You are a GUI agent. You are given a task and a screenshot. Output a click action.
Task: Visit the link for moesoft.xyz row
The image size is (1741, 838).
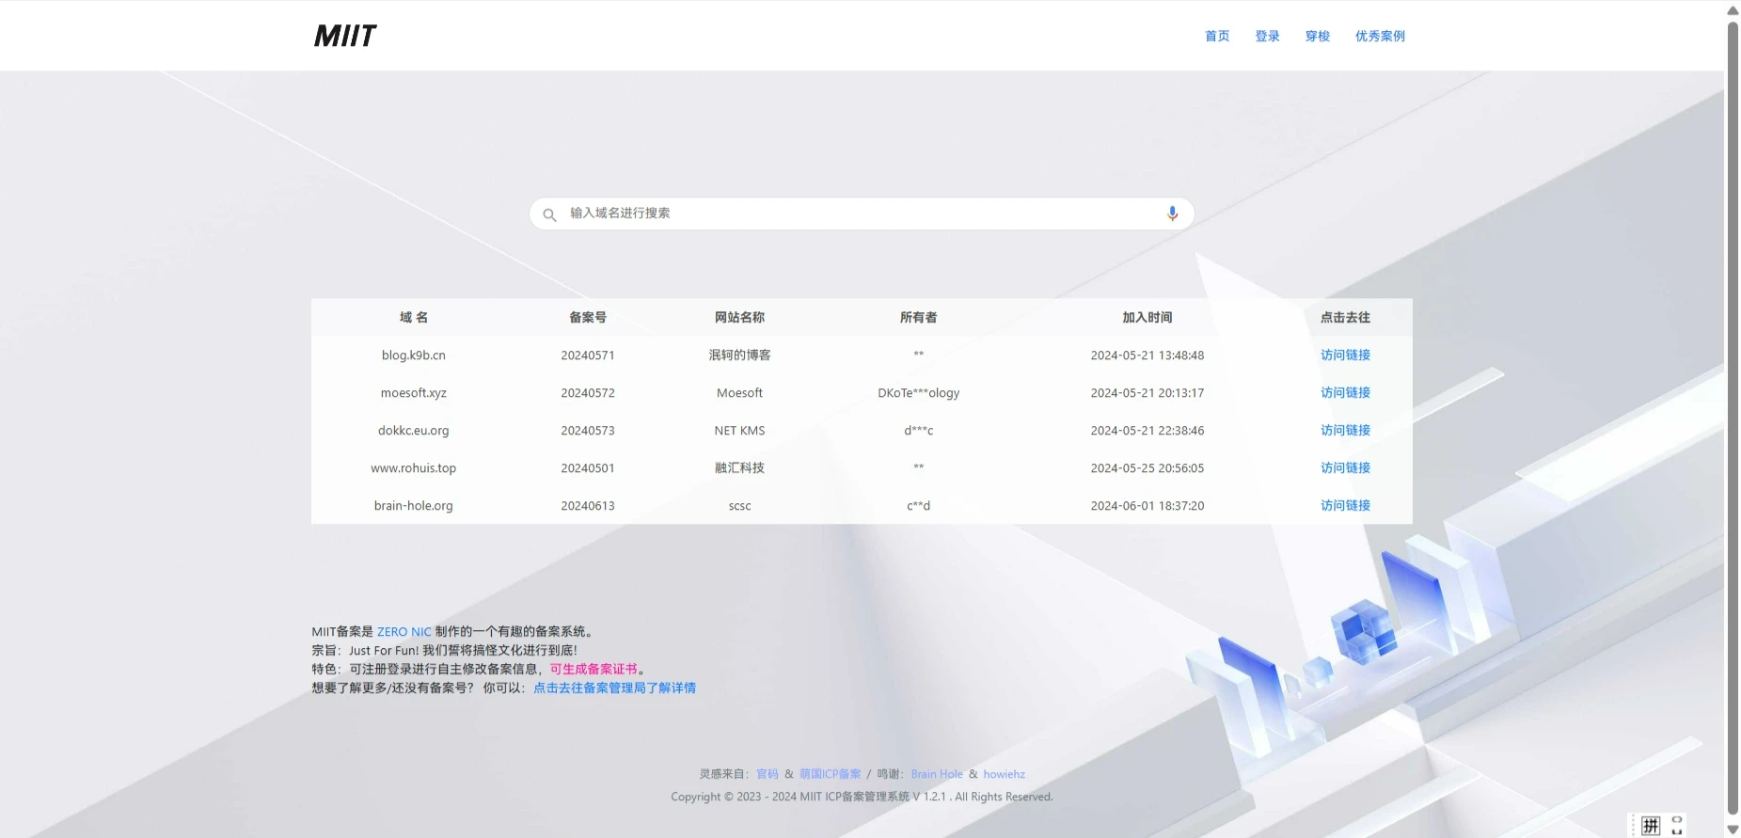click(x=1345, y=393)
